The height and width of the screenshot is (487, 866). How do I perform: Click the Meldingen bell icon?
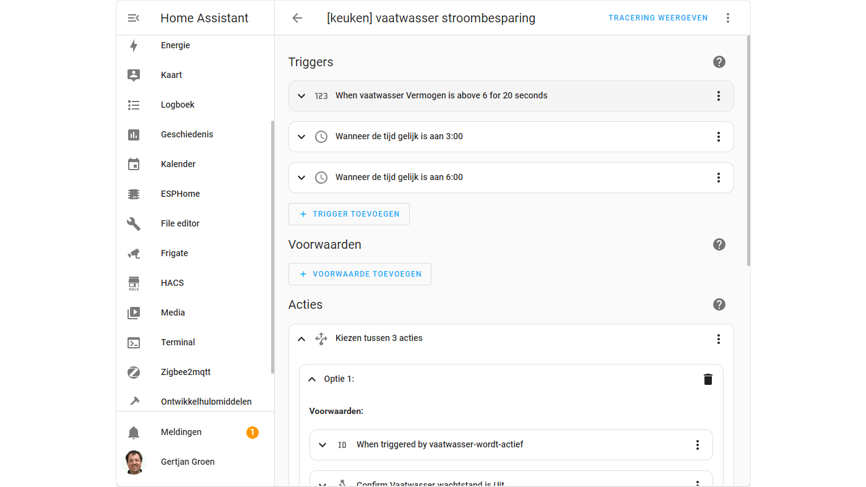click(x=134, y=433)
